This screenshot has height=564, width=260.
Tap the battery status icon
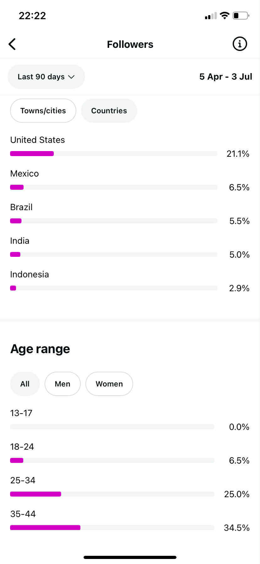pyautogui.click(x=241, y=15)
